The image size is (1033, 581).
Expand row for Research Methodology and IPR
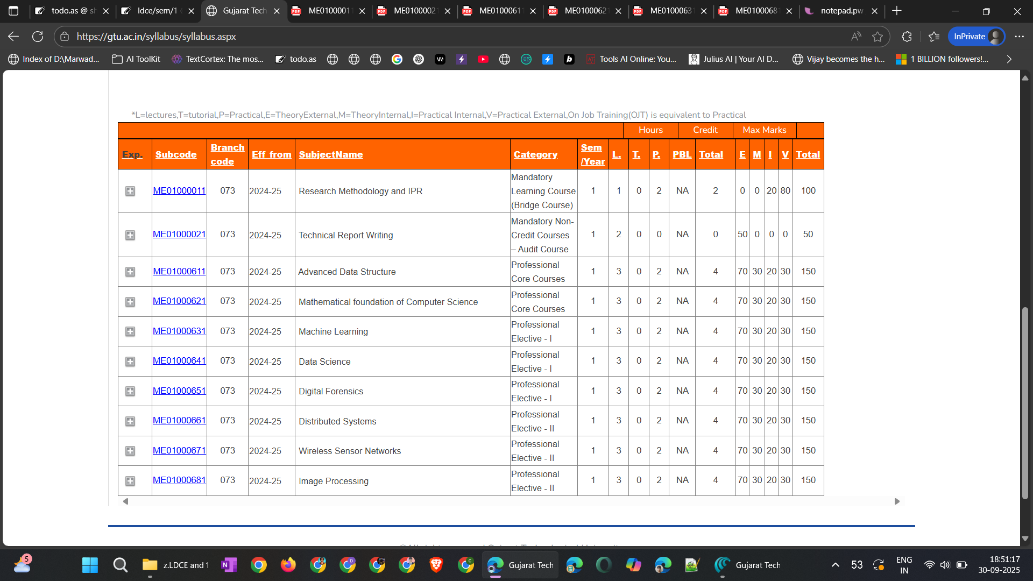pyautogui.click(x=130, y=191)
